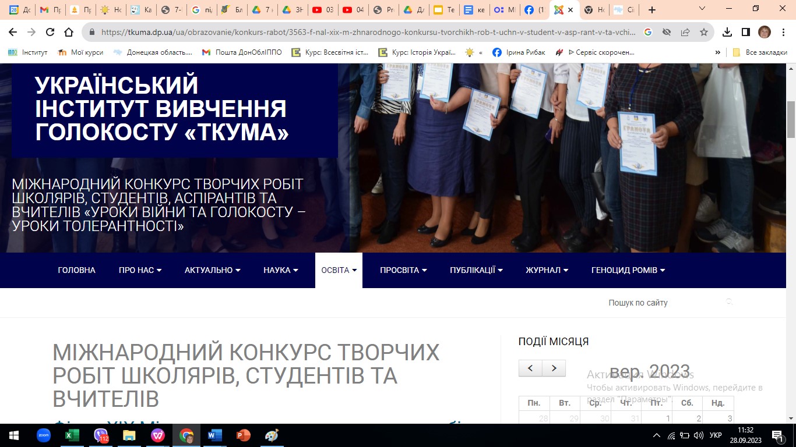Expand the ГЕНОЦИД РОМІВ menu
The width and height of the screenshot is (796, 447).
[x=628, y=270]
